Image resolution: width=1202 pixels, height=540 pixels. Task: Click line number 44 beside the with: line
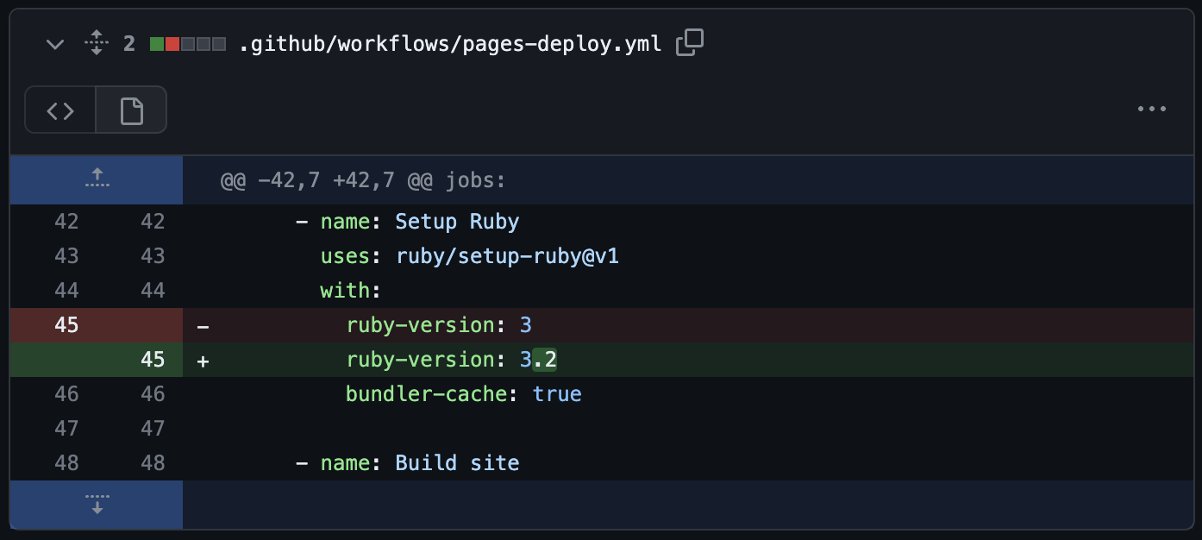[x=66, y=290]
